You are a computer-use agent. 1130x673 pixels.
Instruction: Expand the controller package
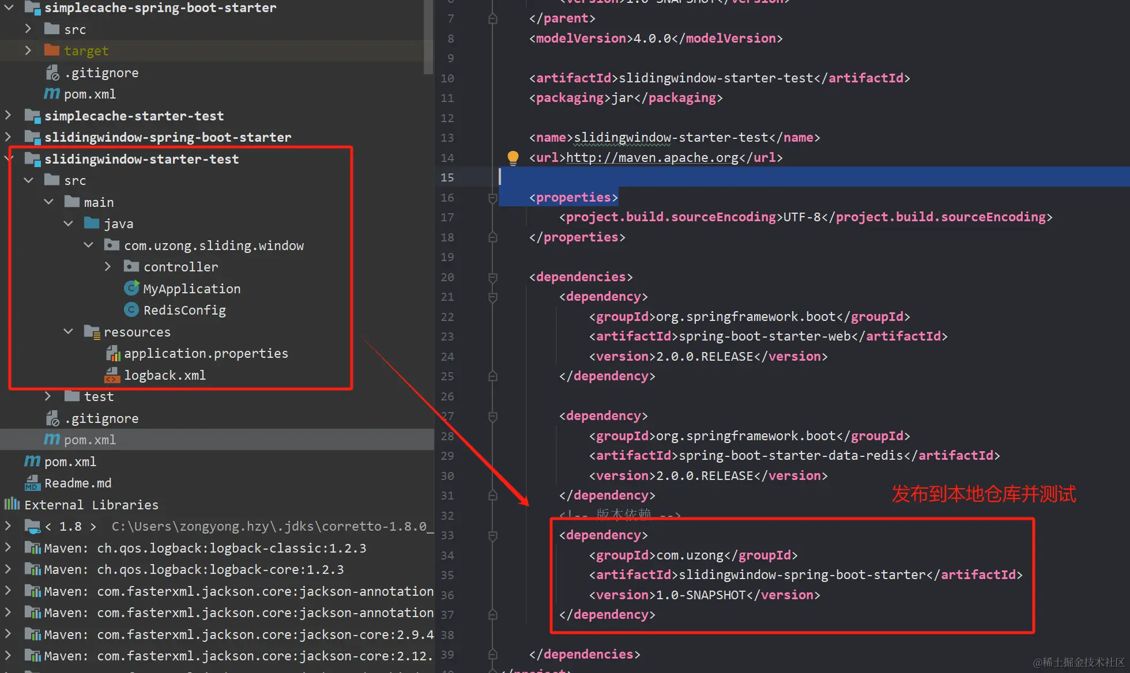107,267
